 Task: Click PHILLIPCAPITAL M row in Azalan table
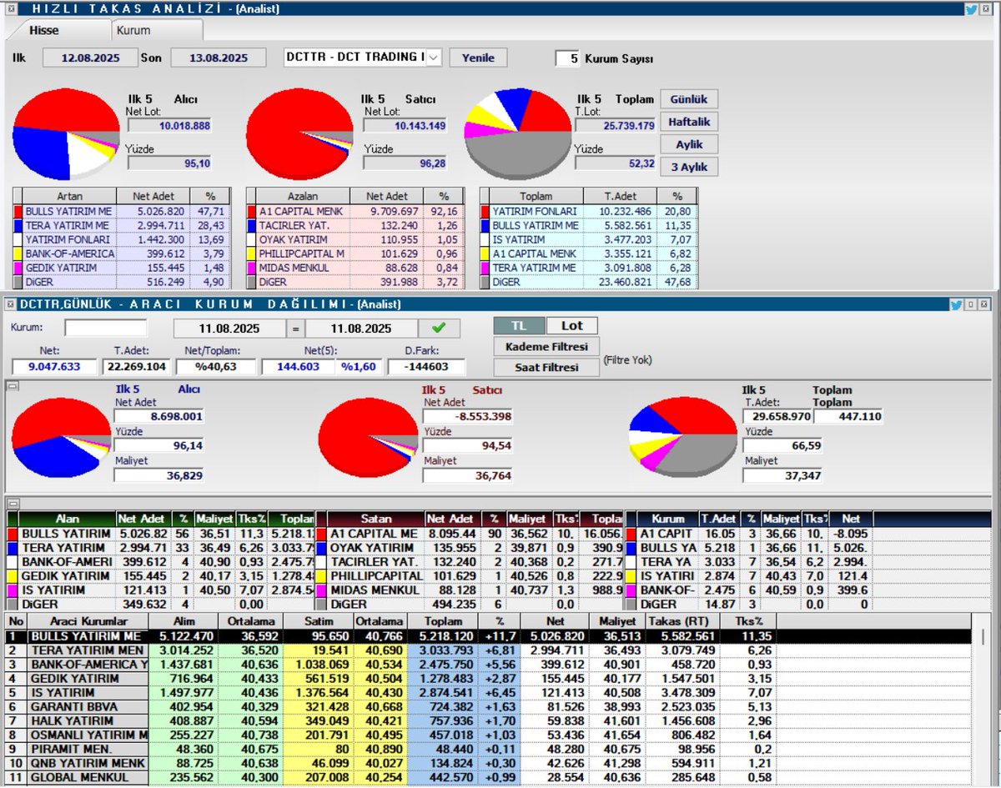coord(355,253)
